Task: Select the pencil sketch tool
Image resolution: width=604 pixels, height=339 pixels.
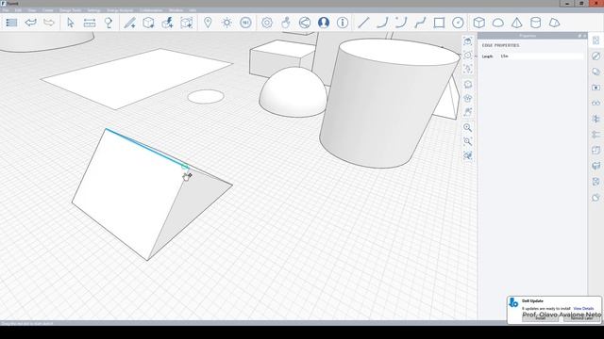Action: click(130, 23)
